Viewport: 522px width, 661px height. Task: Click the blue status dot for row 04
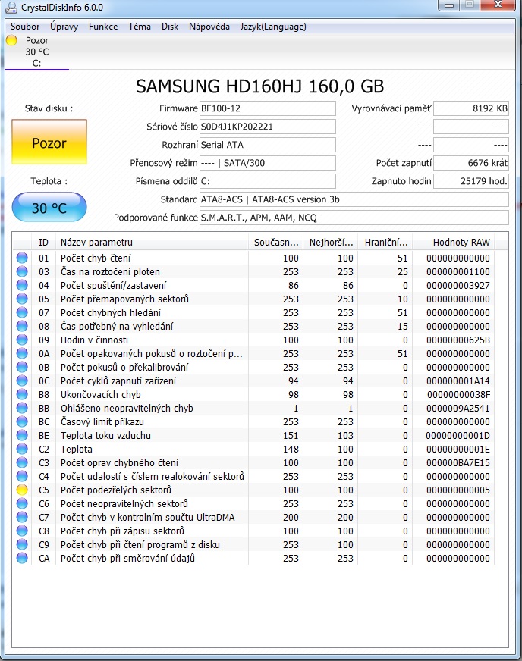point(22,285)
